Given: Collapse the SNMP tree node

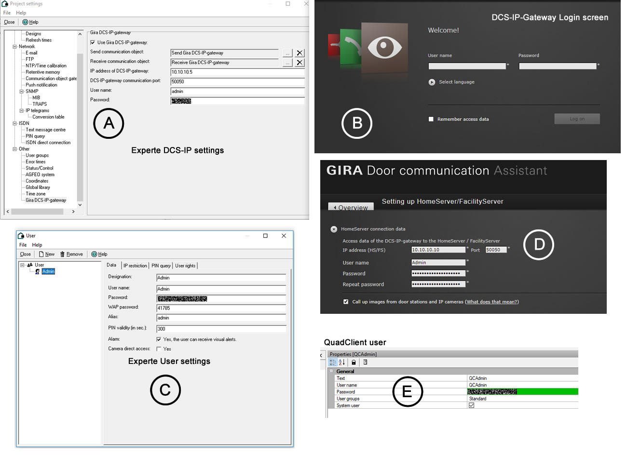Looking at the screenshot, I should click(x=21, y=91).
